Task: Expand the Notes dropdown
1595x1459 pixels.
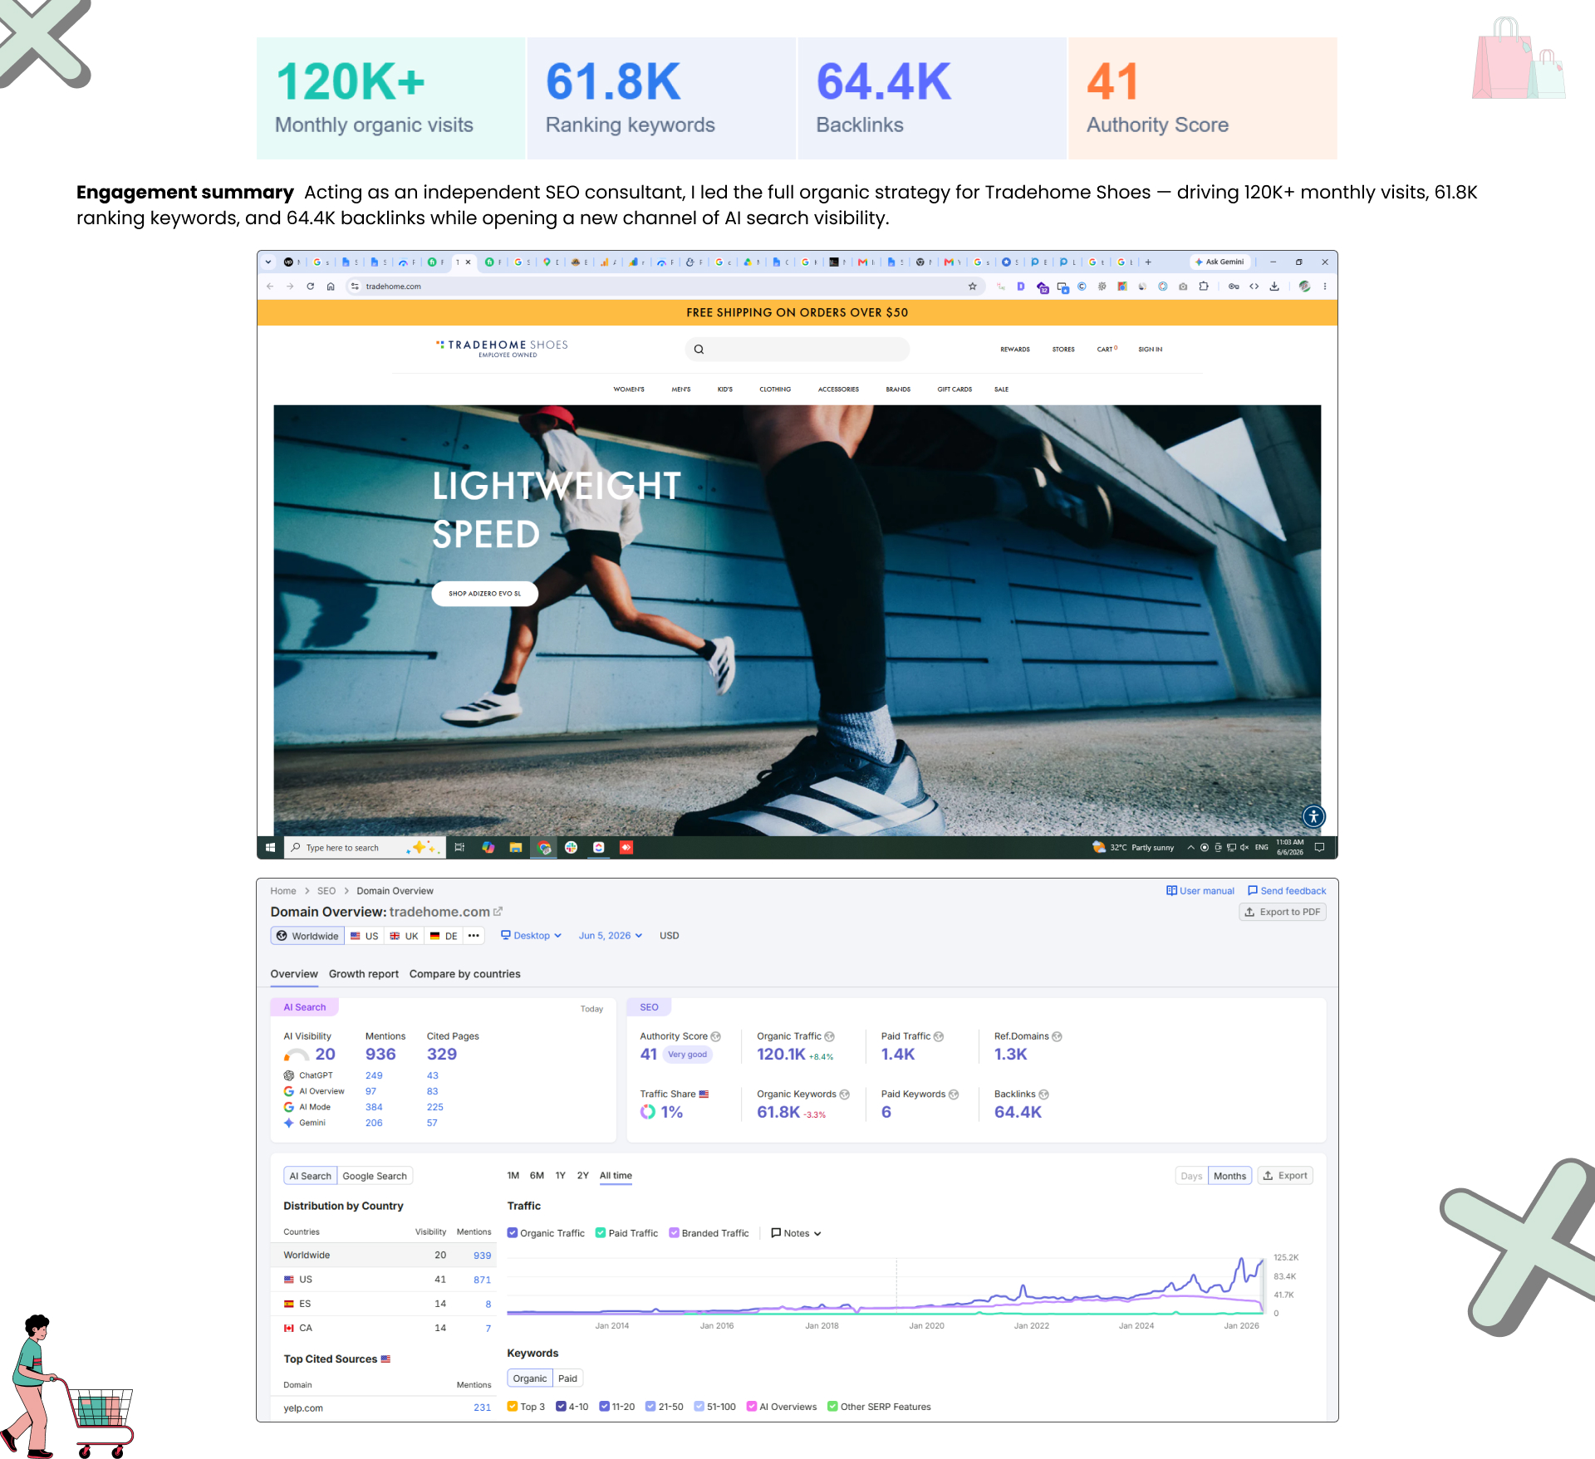Action: (797, 1233)
